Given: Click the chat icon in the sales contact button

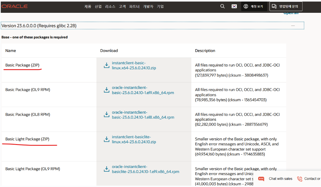Looking at the screenshot, I should (x=274, y=6).
